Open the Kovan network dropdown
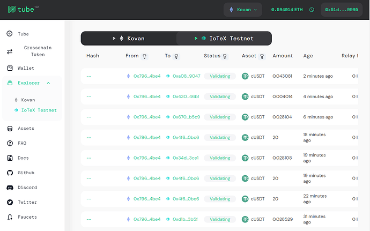 pyautogui.click(x=243, y=10)
